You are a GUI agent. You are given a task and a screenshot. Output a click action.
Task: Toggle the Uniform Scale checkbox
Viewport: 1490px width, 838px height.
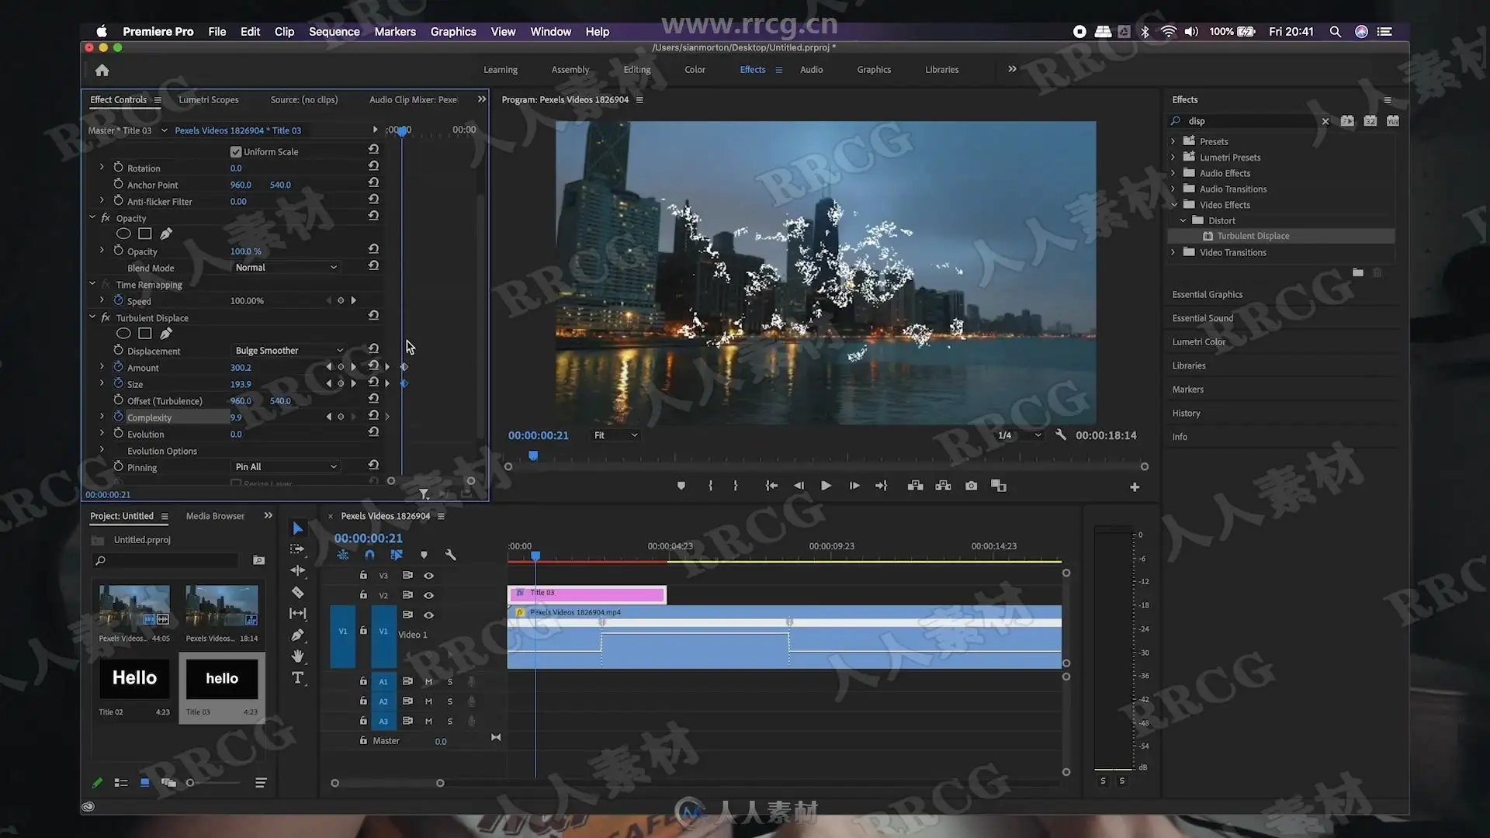(236, 151)
